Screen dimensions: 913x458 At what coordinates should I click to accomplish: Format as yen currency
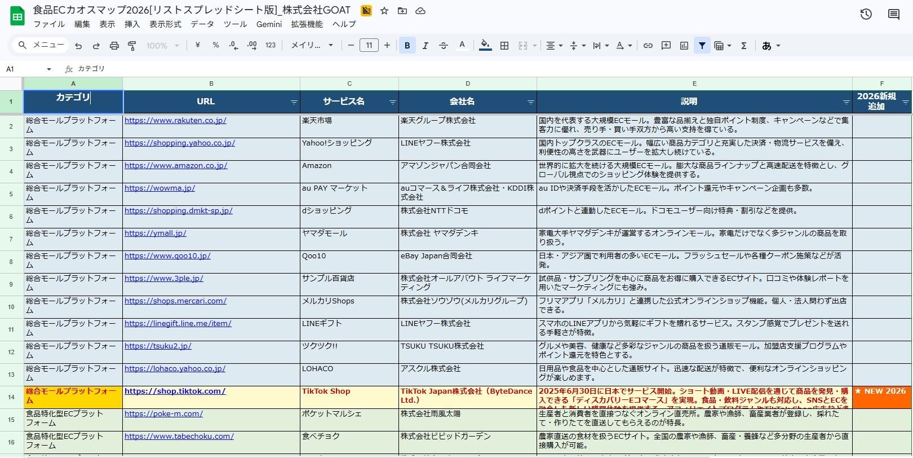(198, 45)
